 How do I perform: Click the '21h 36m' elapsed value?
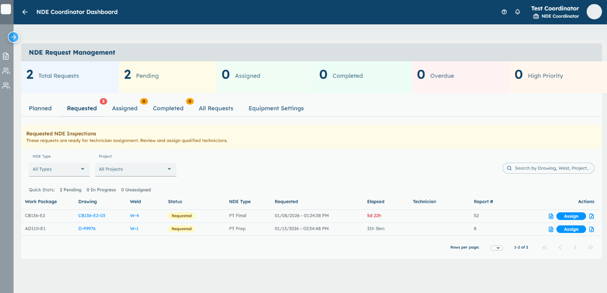tap(376, 228)
